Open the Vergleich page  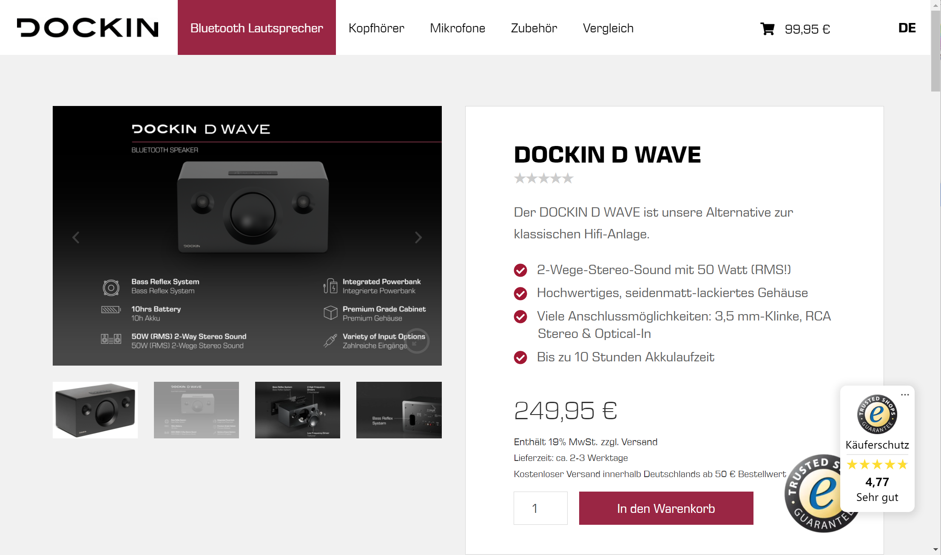tap(608, 28)
